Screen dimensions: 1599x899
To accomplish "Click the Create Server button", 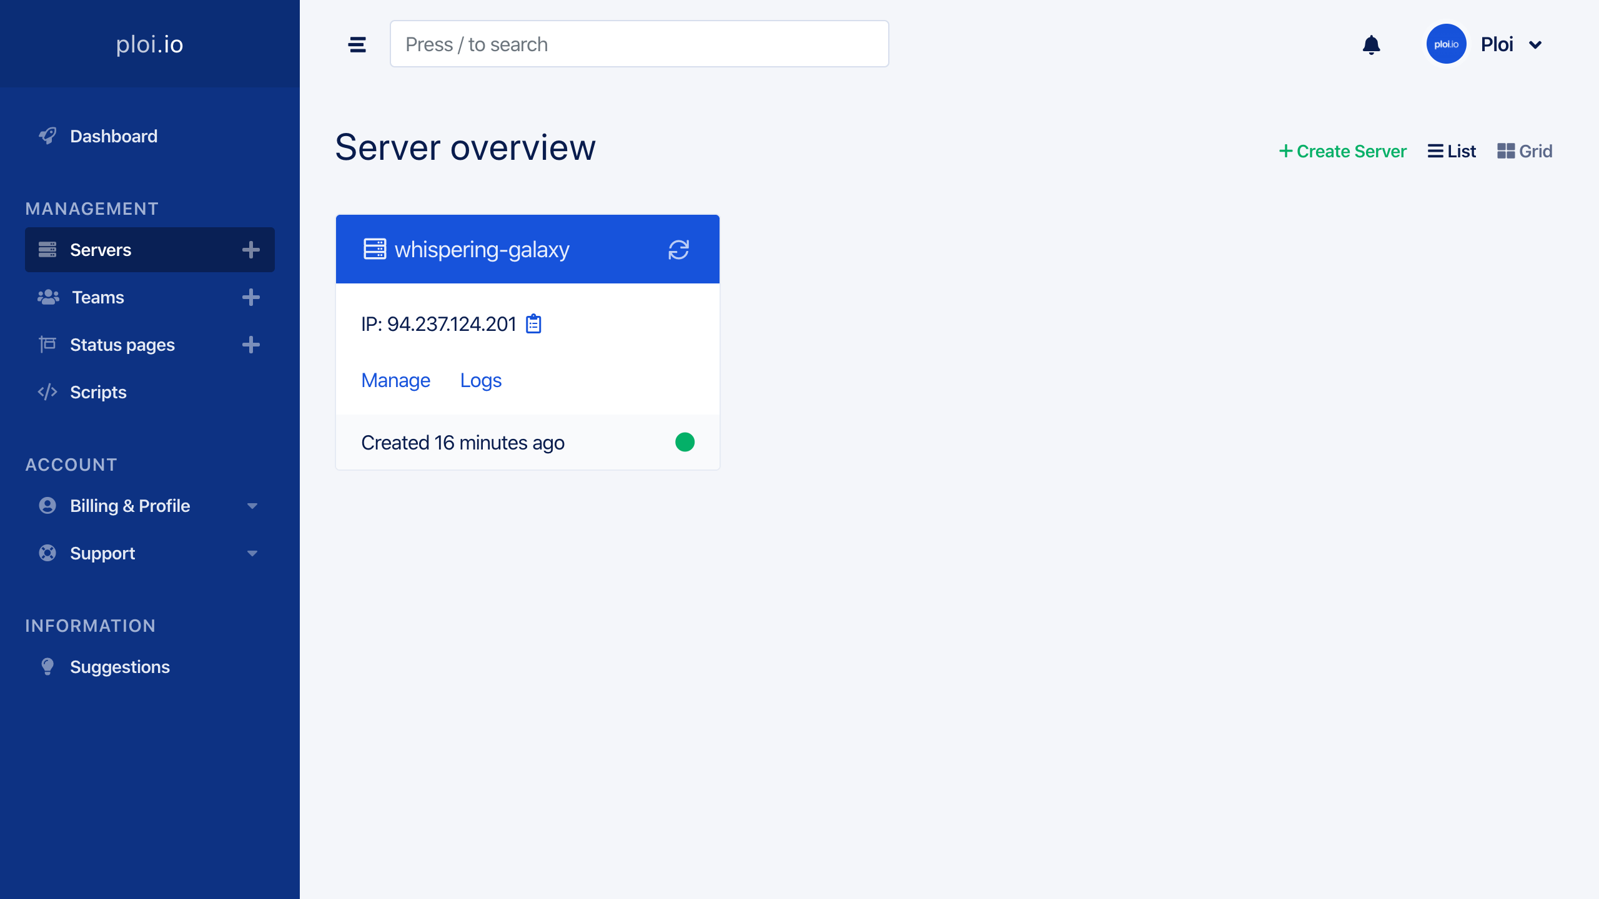I will pos(1343,151).
